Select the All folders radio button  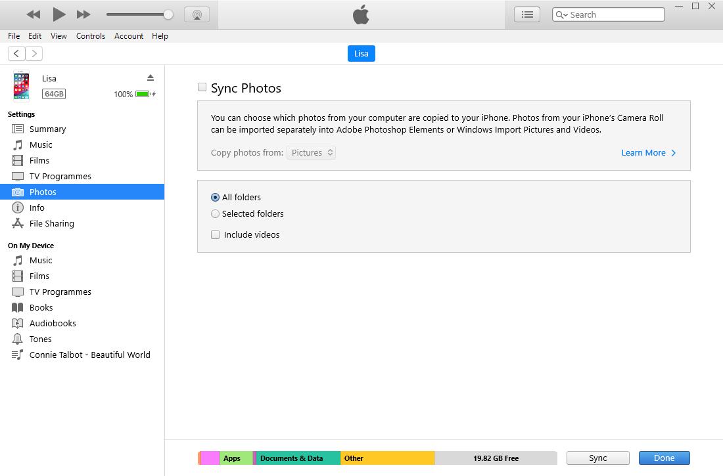[x=215, y=197]
